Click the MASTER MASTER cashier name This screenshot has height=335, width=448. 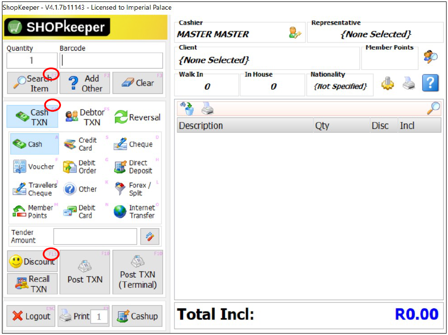tap(213, 34)
